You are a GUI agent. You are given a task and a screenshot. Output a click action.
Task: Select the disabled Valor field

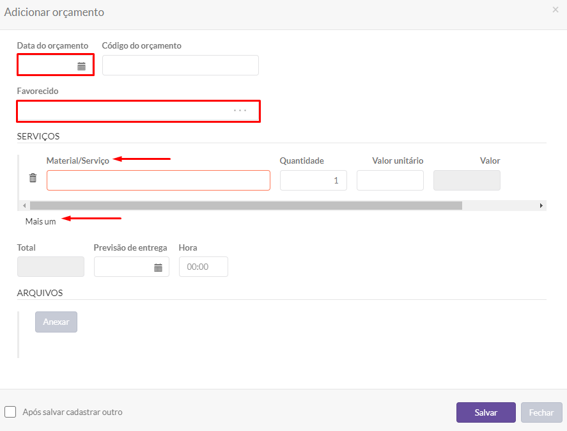point(467,180)
